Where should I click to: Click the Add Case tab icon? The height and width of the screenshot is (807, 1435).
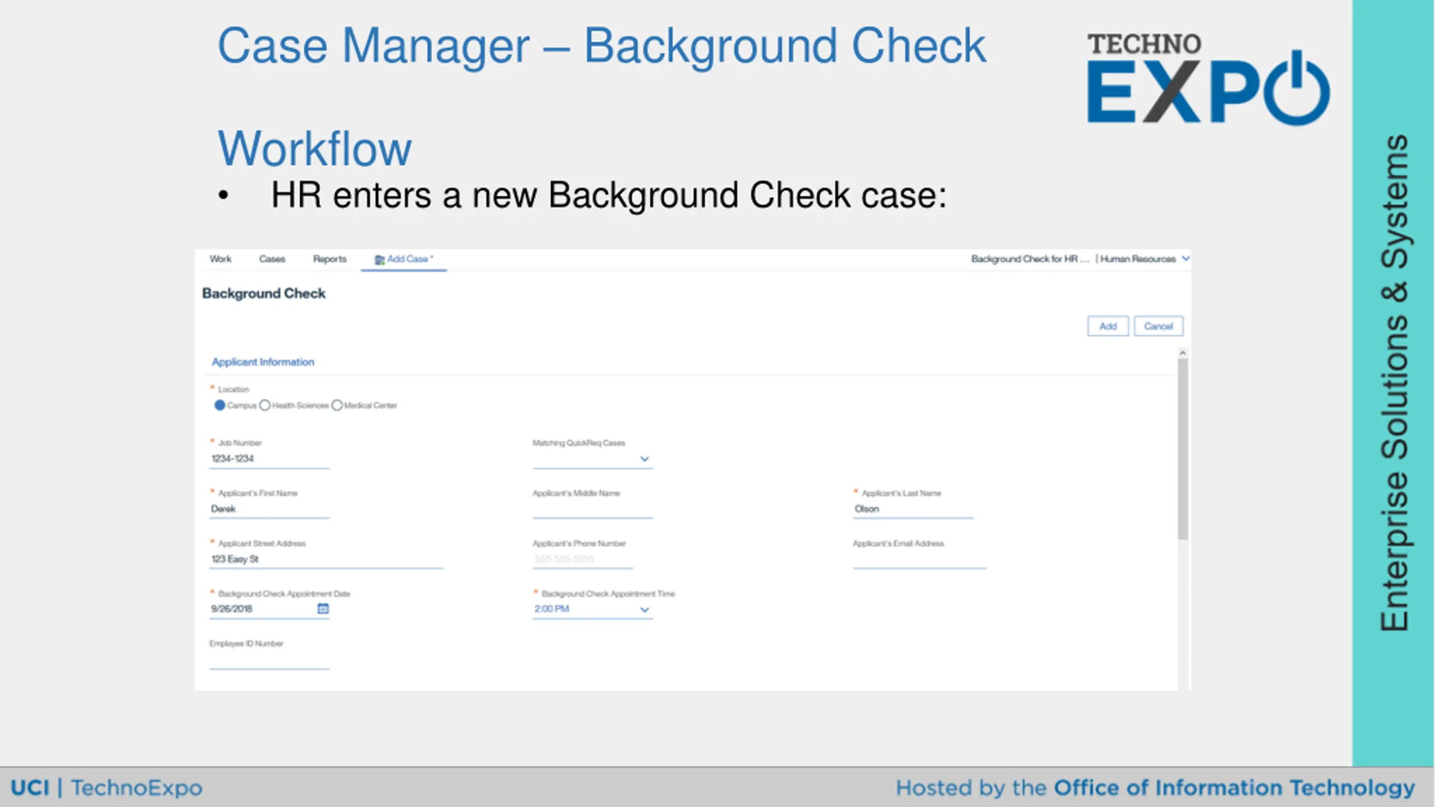pos(379,259)
